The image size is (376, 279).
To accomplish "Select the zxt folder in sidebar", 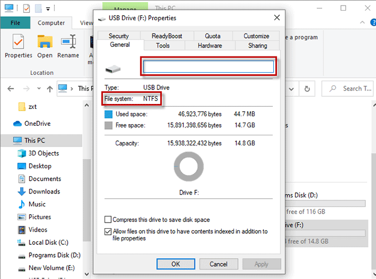I will (x=27, y=107).
